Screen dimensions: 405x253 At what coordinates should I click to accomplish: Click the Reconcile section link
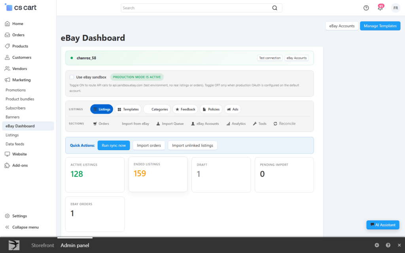pos(284,124)
